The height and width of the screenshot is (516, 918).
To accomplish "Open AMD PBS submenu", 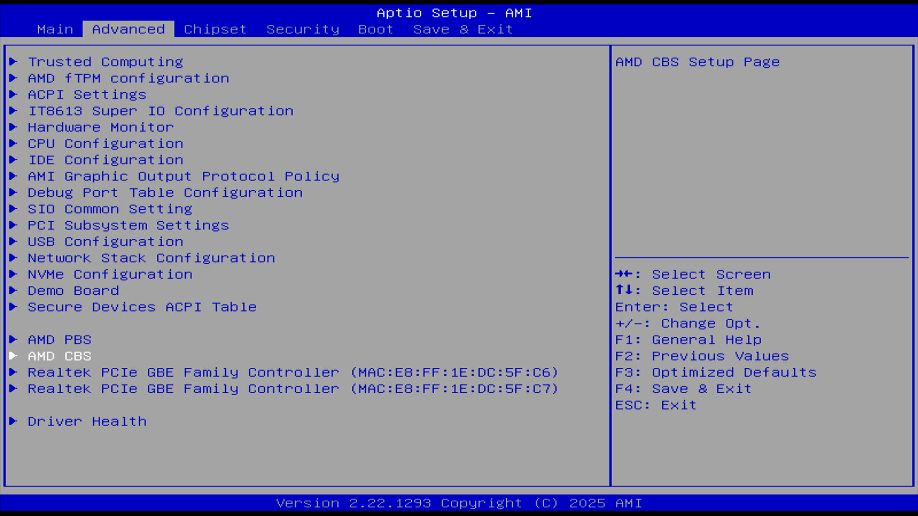I will (x=59, y=340).
